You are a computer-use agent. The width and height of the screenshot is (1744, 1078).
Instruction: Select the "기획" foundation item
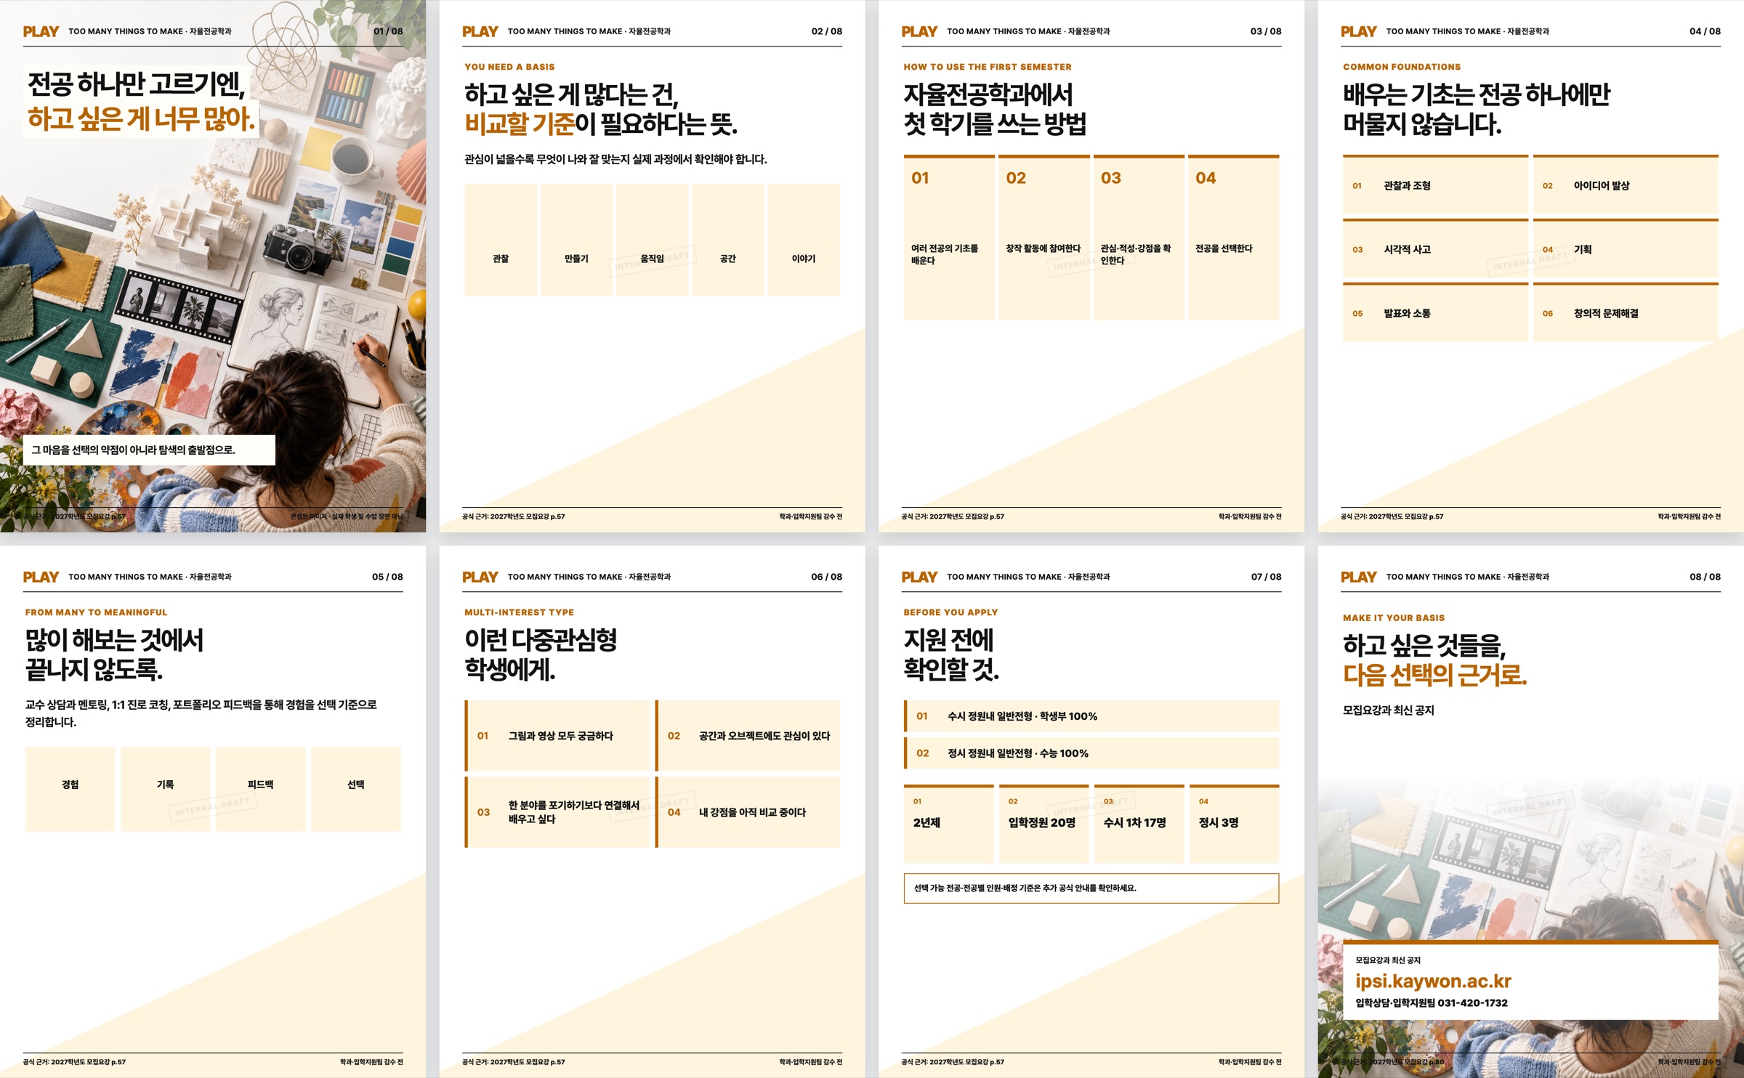pyautogui.click(x=1626, y=249)
